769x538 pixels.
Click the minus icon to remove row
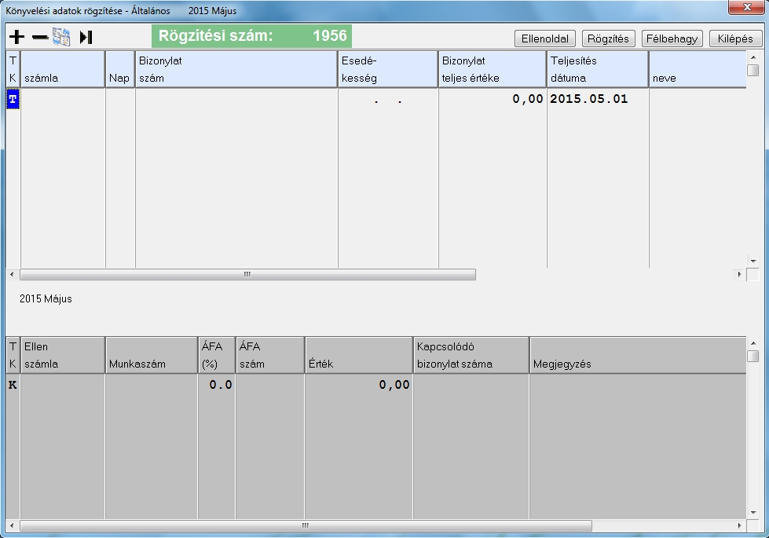click(40, 37)
